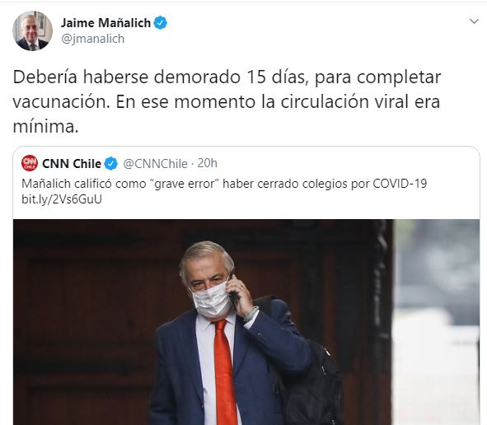Click the word COVID-19 in quoted tweet
This screenshot has height=425, width=487.
(x=400, y=184)
